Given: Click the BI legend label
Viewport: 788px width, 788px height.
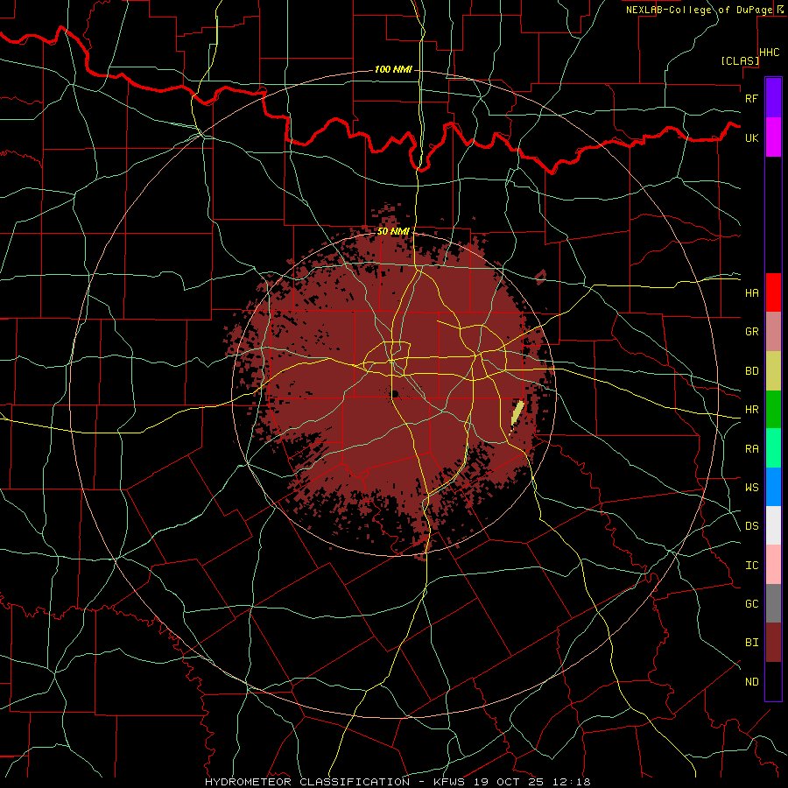Looking at the screenshot, I should [751, 643].
